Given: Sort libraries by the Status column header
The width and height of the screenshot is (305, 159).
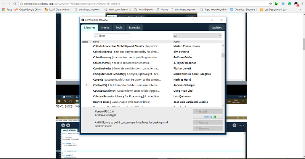Looking at the screenshot, I should [x=85, y=42].
